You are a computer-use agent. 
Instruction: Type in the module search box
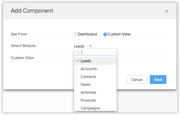98,52
